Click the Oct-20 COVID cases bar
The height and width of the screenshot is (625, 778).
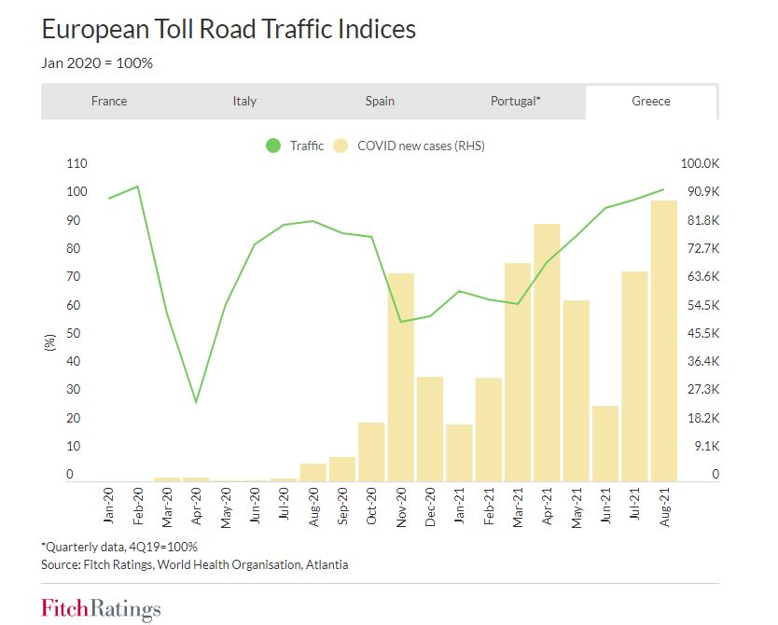(371, 451)
